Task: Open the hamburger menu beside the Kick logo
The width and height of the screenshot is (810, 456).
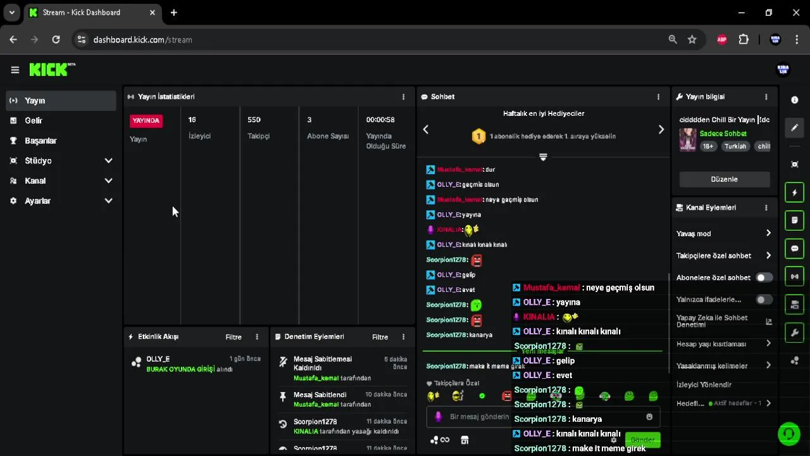Action: (15, 70)
